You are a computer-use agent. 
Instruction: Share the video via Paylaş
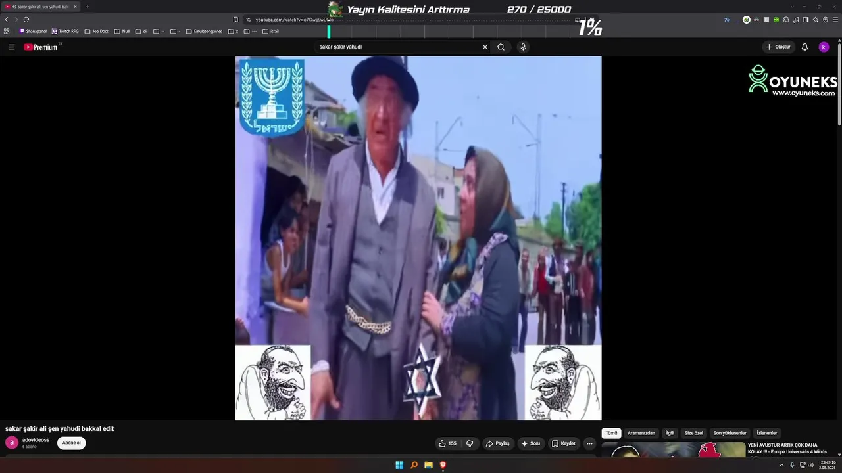point(498,443)
